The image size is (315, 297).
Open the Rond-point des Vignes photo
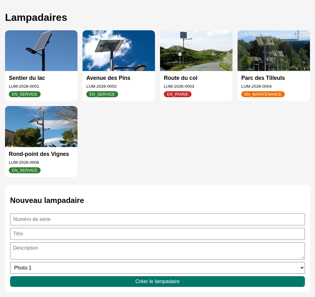tap(41, 127)
